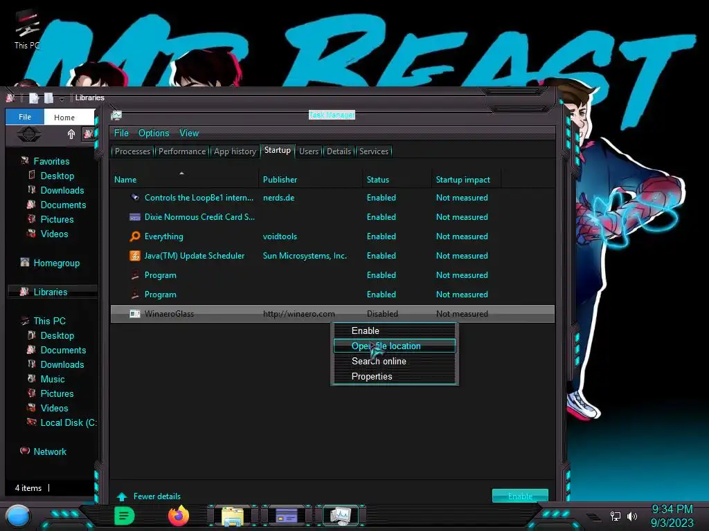Sort by the Startup impact column header
Viewport: 709px width, 531px height.
[466, 179]
